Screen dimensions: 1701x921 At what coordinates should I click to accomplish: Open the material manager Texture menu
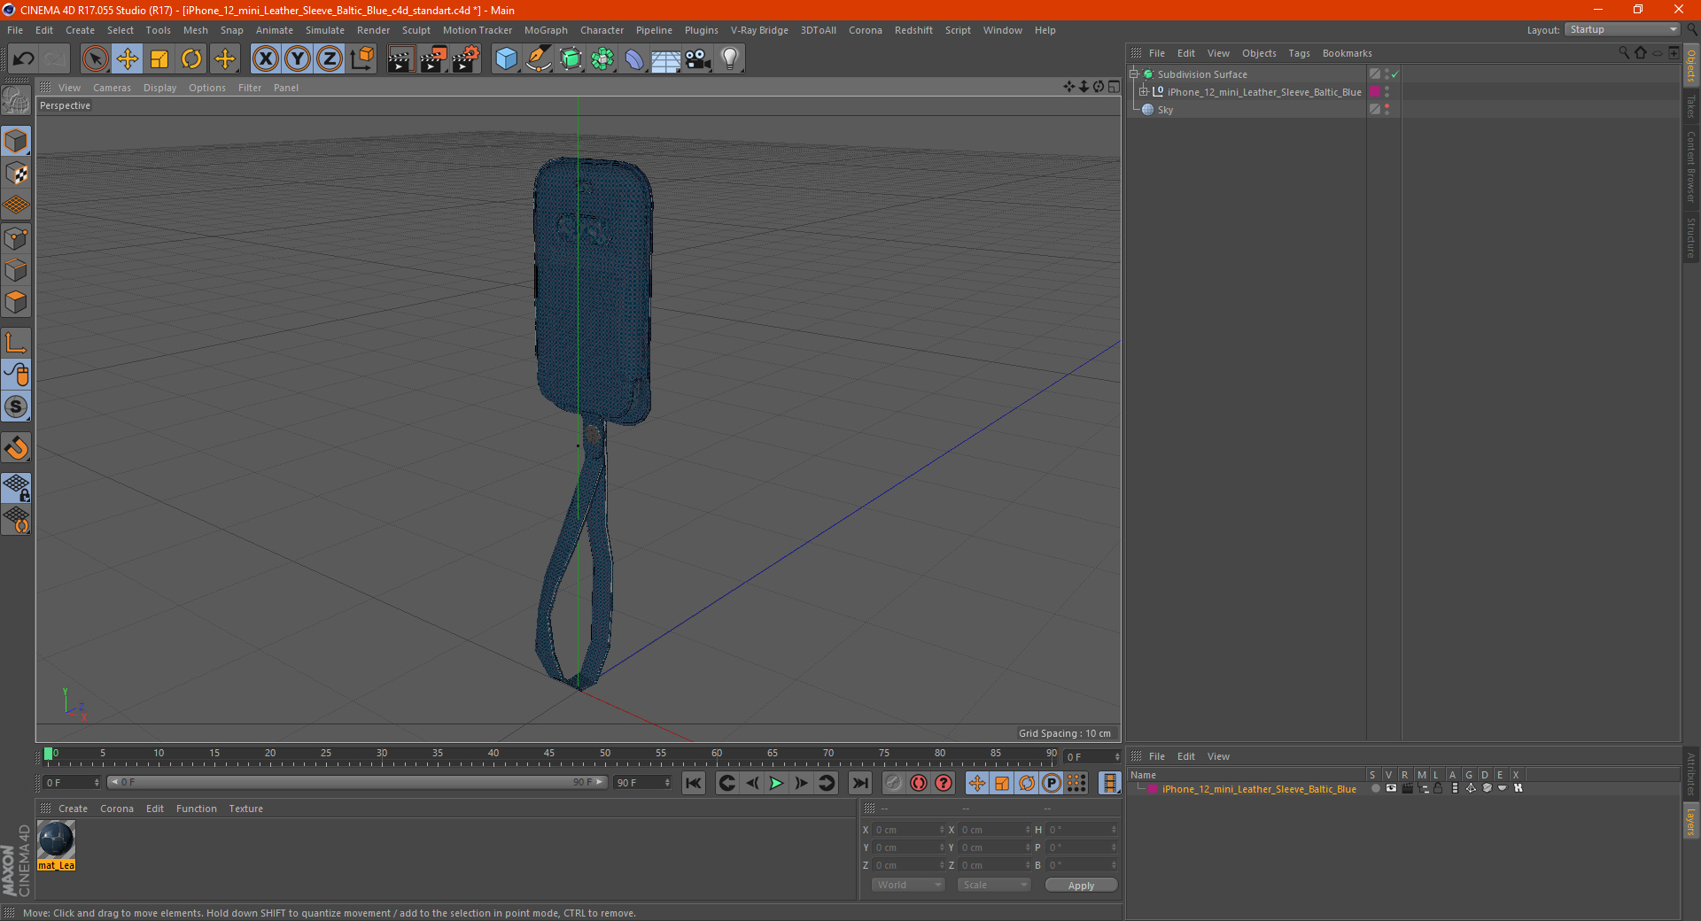(x=245, y=809)
